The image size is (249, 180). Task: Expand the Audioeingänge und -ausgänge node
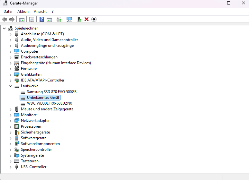point(11,46)
